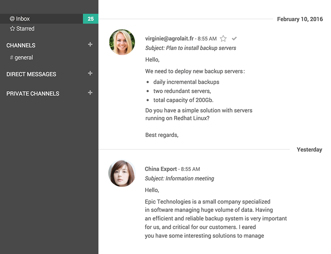Click the February 10, 2016 date separator
331x254 pixels.
[300, 19]
